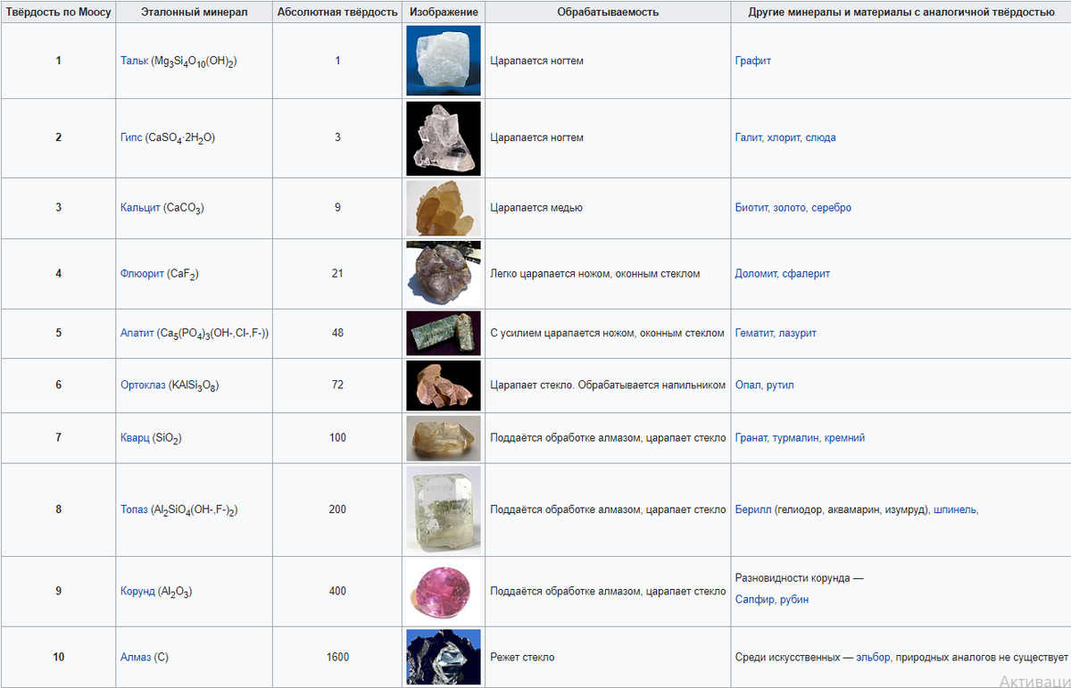
Task: Follow the кремний link
Action: coord(844,437)
